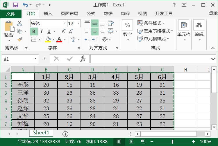
Task: Click the zoom slider handle
Action: (x=173, y=142)
